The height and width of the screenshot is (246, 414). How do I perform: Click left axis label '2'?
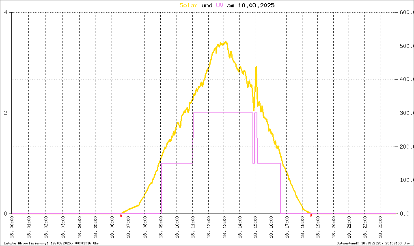[x=6, y=113]
